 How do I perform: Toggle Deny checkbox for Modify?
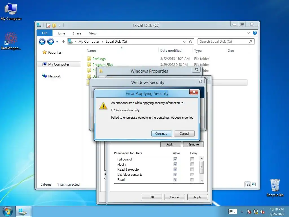(192, 164)
